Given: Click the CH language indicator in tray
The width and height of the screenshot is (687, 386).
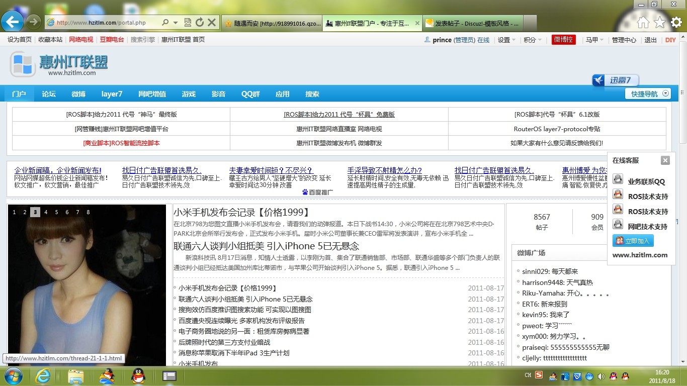Looking at the screenshot, I should pos(528,375).
